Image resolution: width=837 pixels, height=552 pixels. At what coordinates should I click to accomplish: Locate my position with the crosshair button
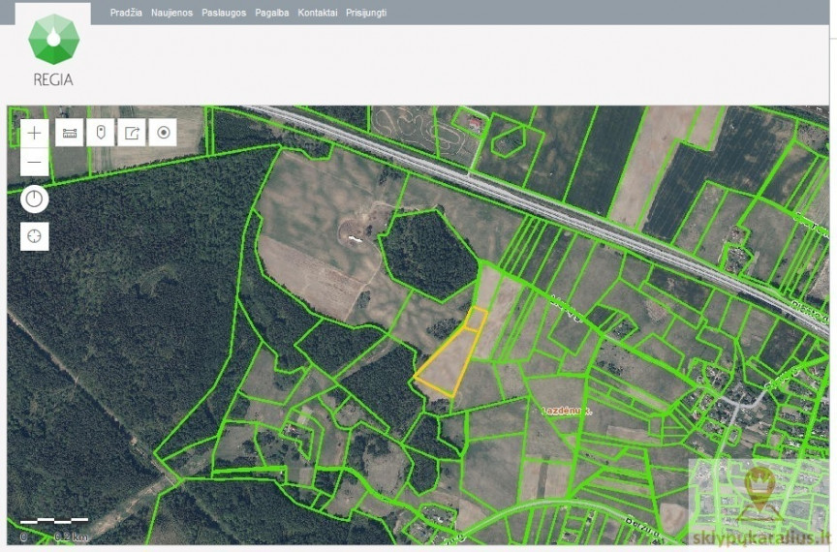pyautogui.click(x=34, y=236)
